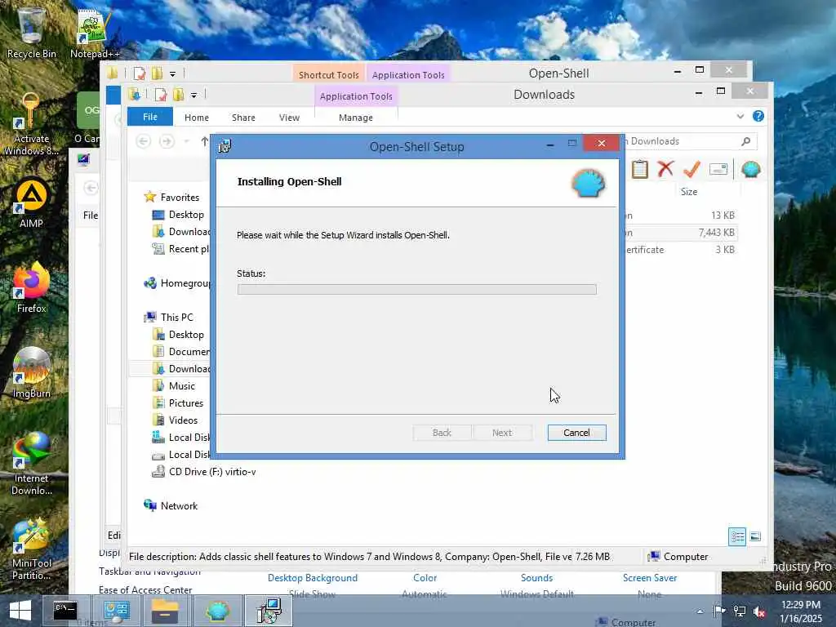This screenshot has height=627, width=836.
Task: Select Shortcut Tools tab in Open-Shell window
Action: click(x=328, y=74)
